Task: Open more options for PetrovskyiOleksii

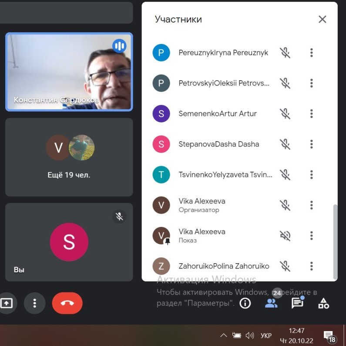Action: pos(311,83)
